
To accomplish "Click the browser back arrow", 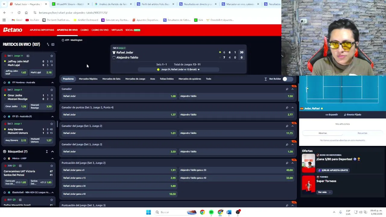I will click(5, 13).
